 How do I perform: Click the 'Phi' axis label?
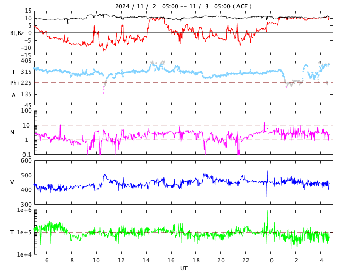(14, 83)
